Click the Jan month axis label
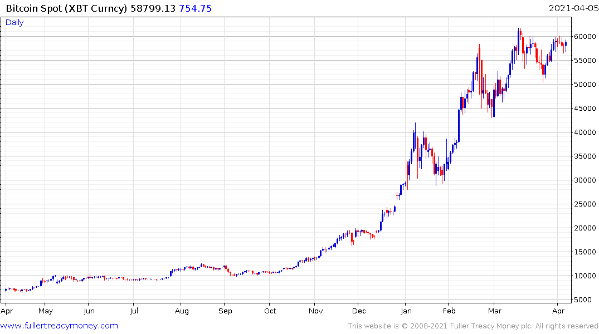599x334 pixels. coord(406,311)
